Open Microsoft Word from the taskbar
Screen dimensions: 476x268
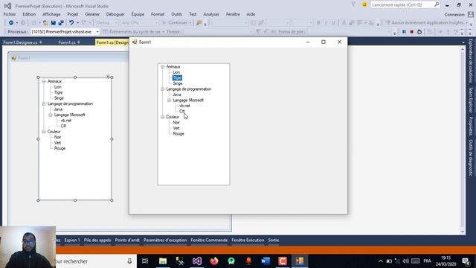point(266,261)
